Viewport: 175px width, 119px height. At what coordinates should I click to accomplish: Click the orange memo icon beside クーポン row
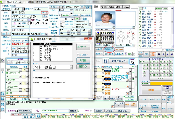[x=127, y=94]
